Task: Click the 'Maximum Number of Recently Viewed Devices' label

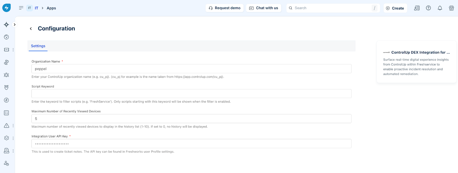Action: point(66,111)
